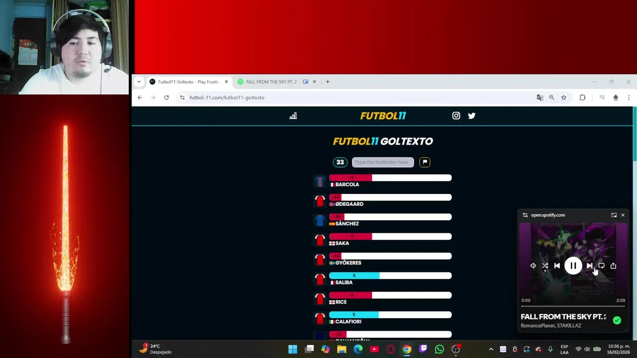Click share icon in Spotify mini player
The height and width of the screenshot is (358, 637).
[x=613, y=266]
